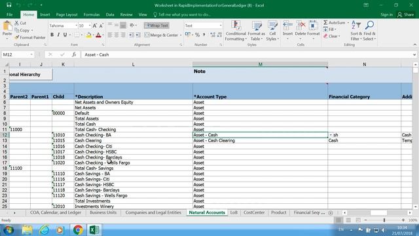The height and width of the screenshot is (236, 419).
Task: Align text right
Action: [x=123, y=35]
